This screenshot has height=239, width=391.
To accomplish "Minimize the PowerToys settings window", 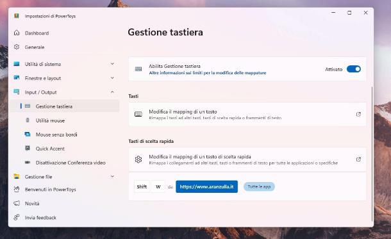I will [x=333, y=13].
